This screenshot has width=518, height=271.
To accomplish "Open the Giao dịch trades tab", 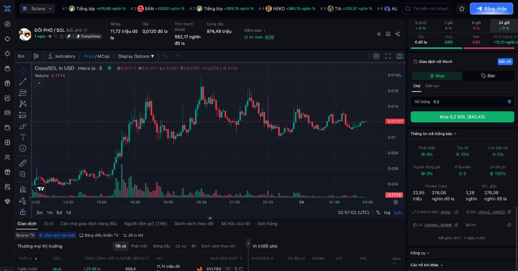I will (27, 224).
